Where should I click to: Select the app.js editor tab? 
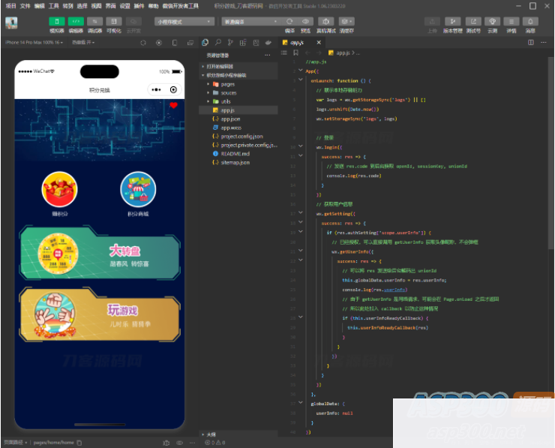pyautogui.click(x=297, y=43)
